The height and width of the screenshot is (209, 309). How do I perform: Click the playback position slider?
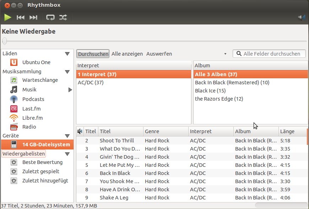[154, 41]
